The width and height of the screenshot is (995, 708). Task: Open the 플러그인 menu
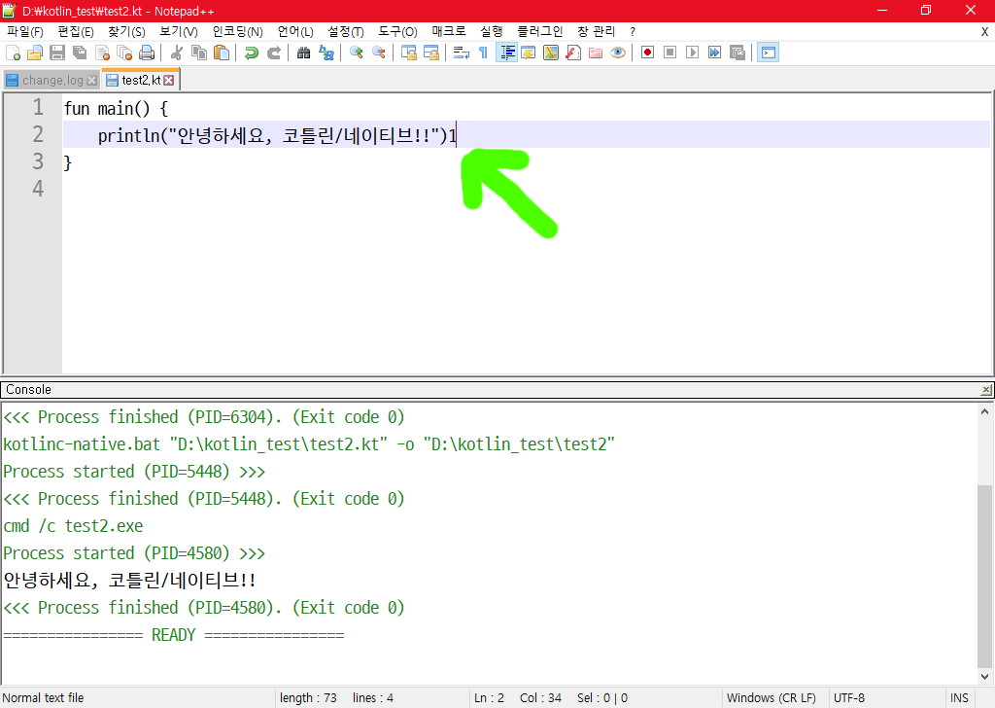coord(539,31)
